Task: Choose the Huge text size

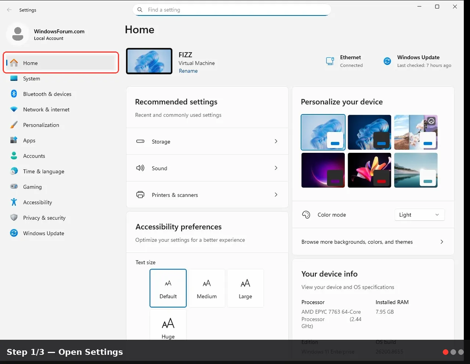Action: [x=168, y=325]
